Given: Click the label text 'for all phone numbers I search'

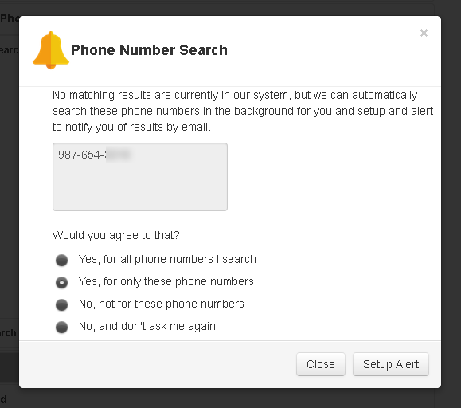Looking at the screenshot, I should [180, 259].
